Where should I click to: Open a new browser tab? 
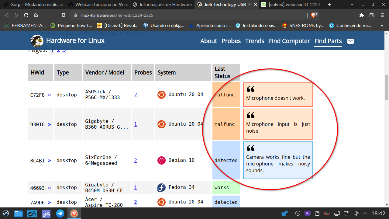(x=329, y=5)
